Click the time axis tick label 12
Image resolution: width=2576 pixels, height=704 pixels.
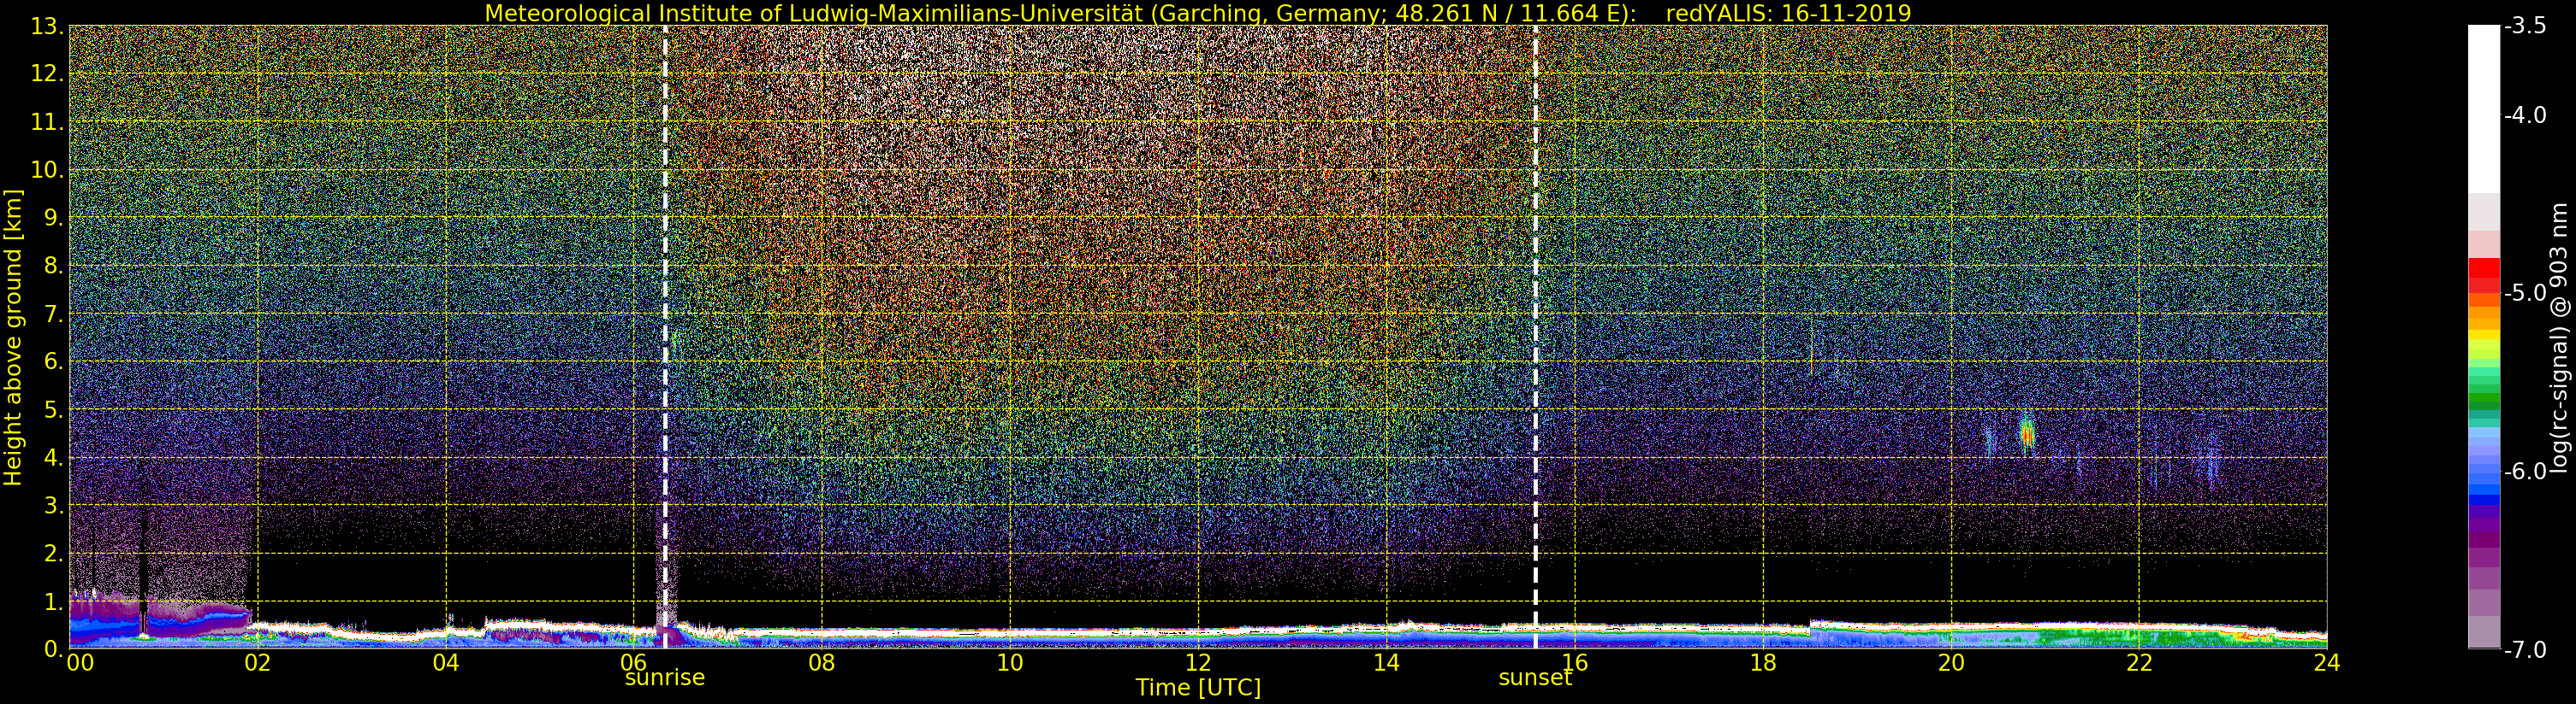pyautogui.click(x=1198, y=663)
